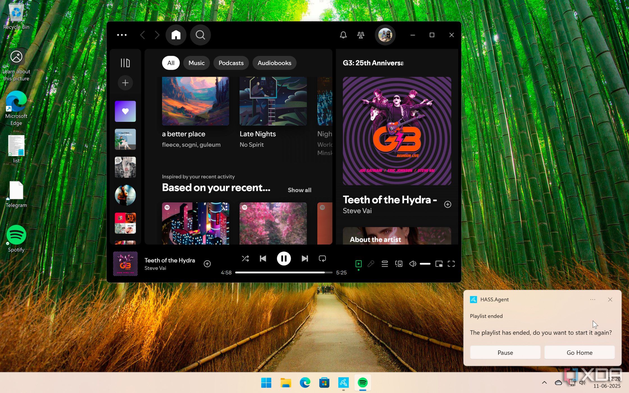
Task: Open the Recycle Bin desktop icon
Action: point(16,16)
